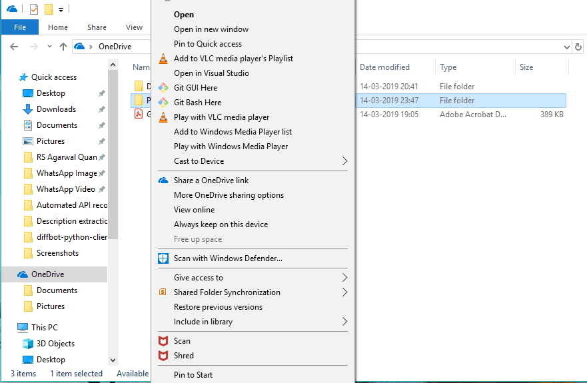587x383 pixels.
Task: Click the Properties icon in the quick access toolbar
Action: tap(34, 9)
